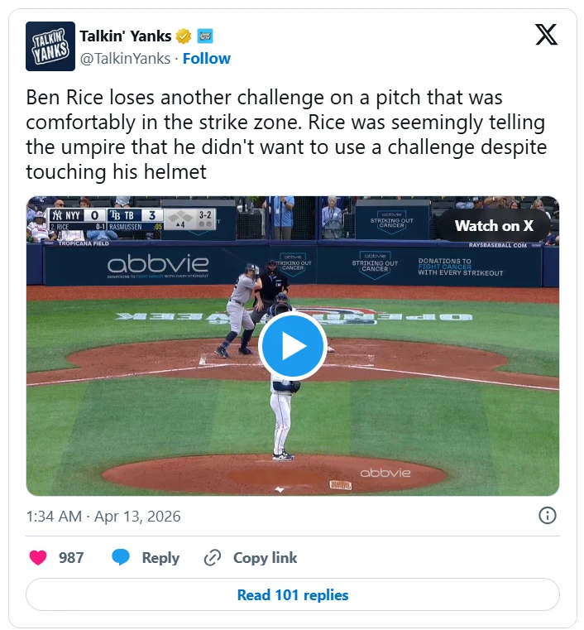The width and height of the screenshot is (584, 630).
Task: Like the post with the heart icon
Action: (38, 558)
